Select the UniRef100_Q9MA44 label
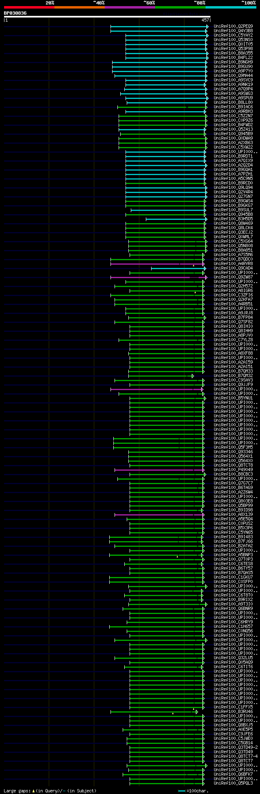 (233, 75)
